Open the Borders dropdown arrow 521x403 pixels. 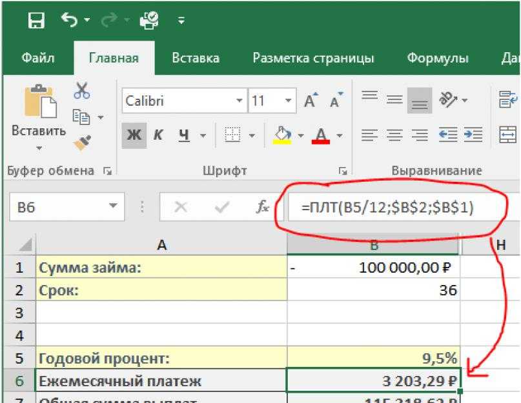[x=252, y=135]
